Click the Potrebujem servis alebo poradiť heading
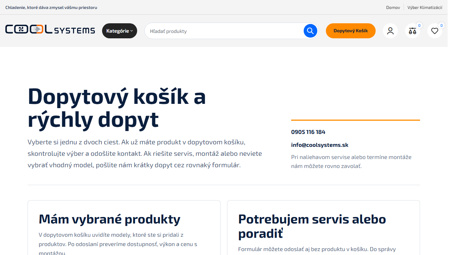This screenshot has height=255, width=453. 312,226
